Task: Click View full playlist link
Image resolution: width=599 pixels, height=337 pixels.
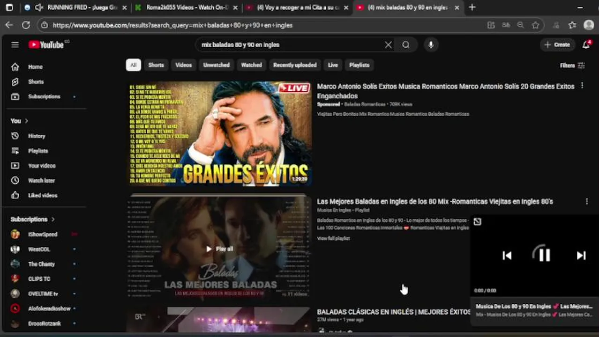Action: click(x=333, y=238)
